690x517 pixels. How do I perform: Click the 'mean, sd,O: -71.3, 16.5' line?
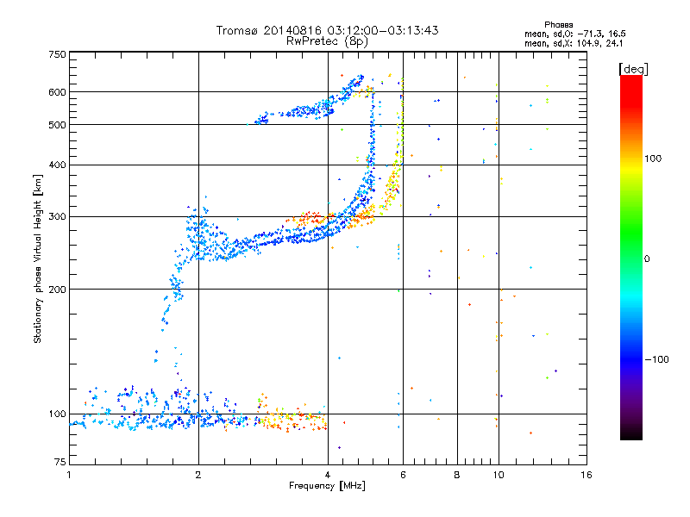574,34
